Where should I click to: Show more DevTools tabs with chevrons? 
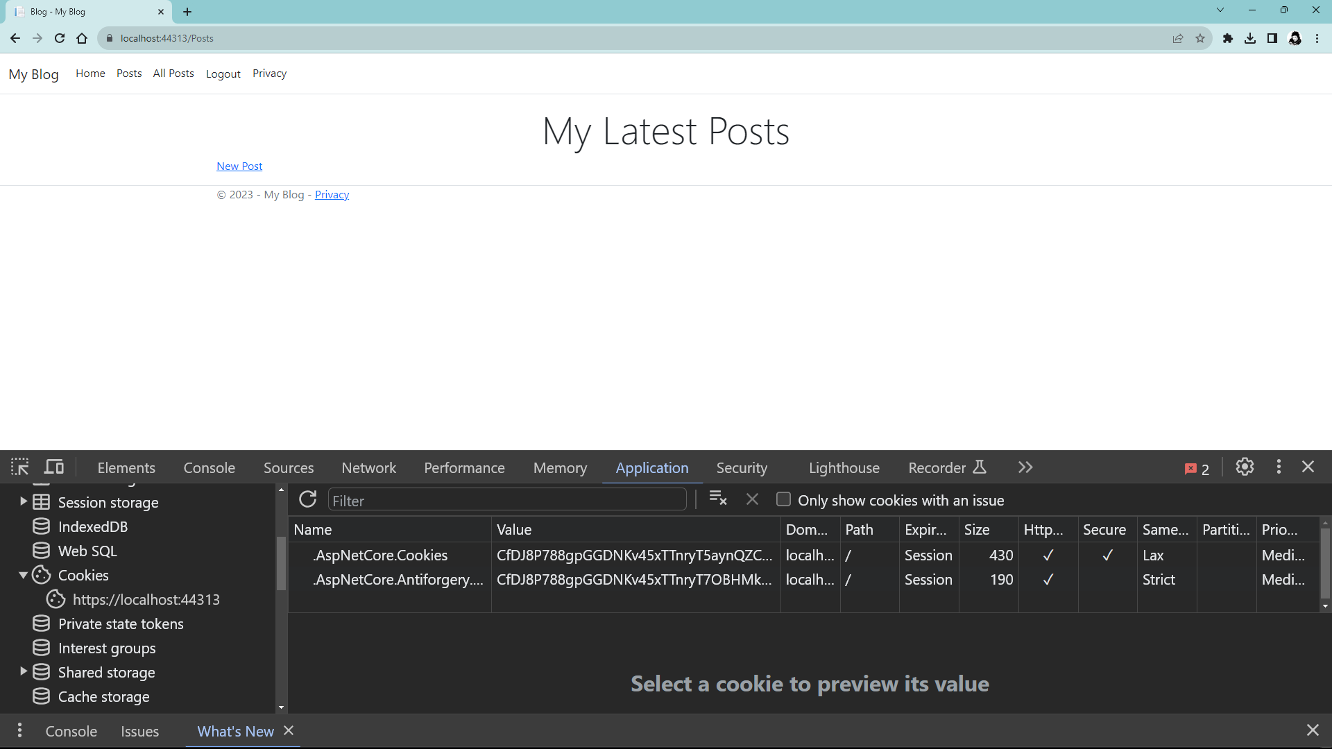pyautogui.click(x=1025, y=467)
